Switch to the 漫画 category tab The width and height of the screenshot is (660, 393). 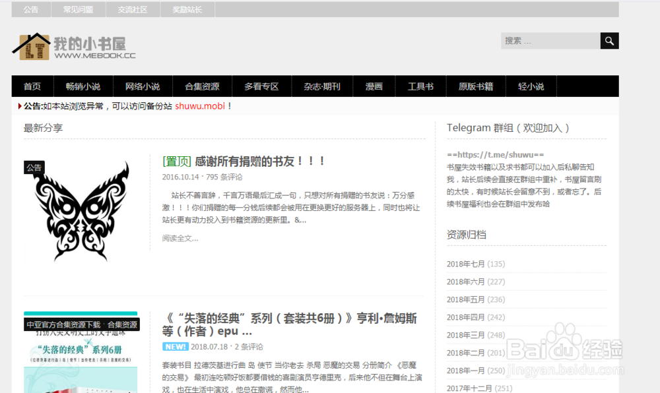pyautogui.click(x=374, y=86)
